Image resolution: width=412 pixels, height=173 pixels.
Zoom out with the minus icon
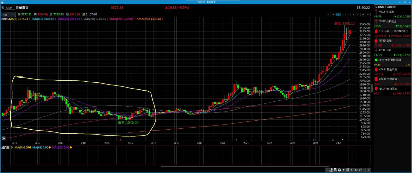click(364, 170)
